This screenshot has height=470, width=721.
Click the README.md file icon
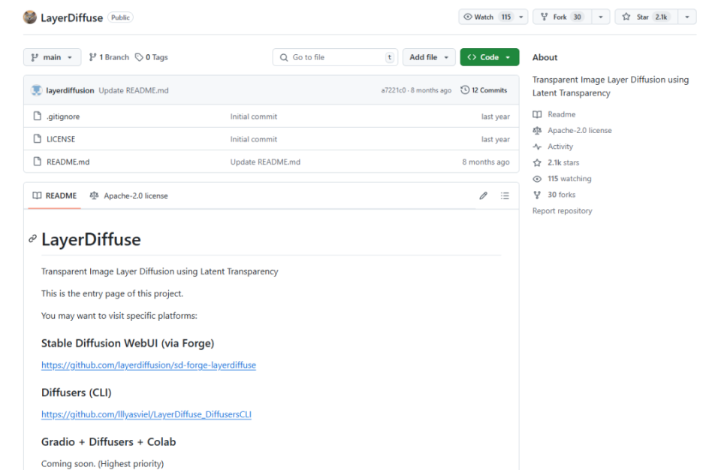pos(38,161)
